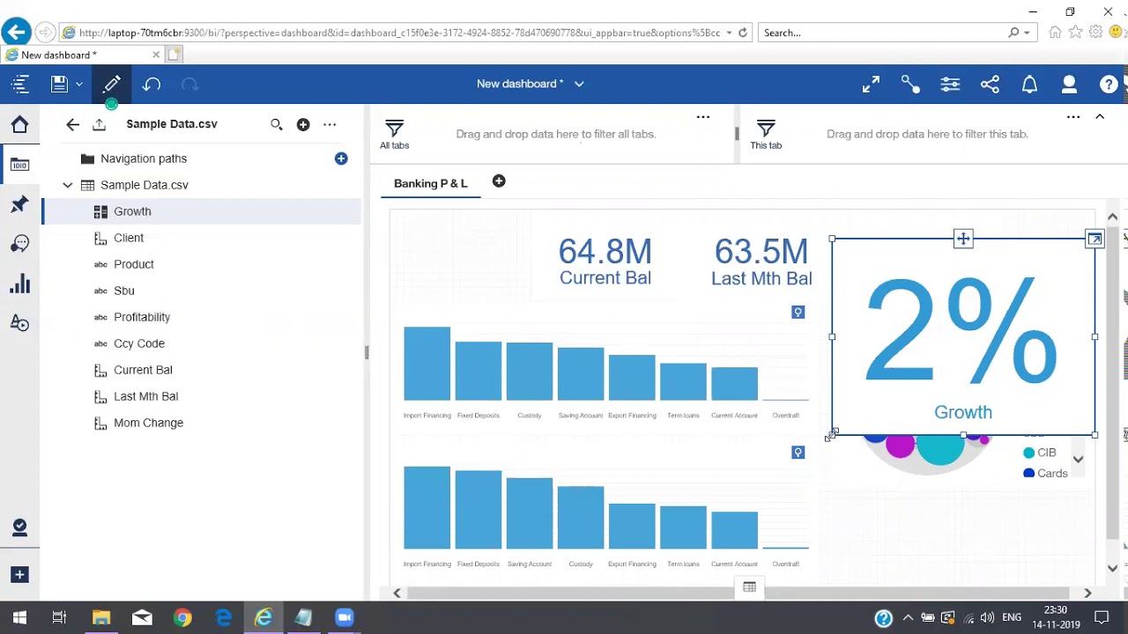The width and height of the screenshot is (1128, 634).
Task: Click the Redo arrow
Action: click(189, 85)
